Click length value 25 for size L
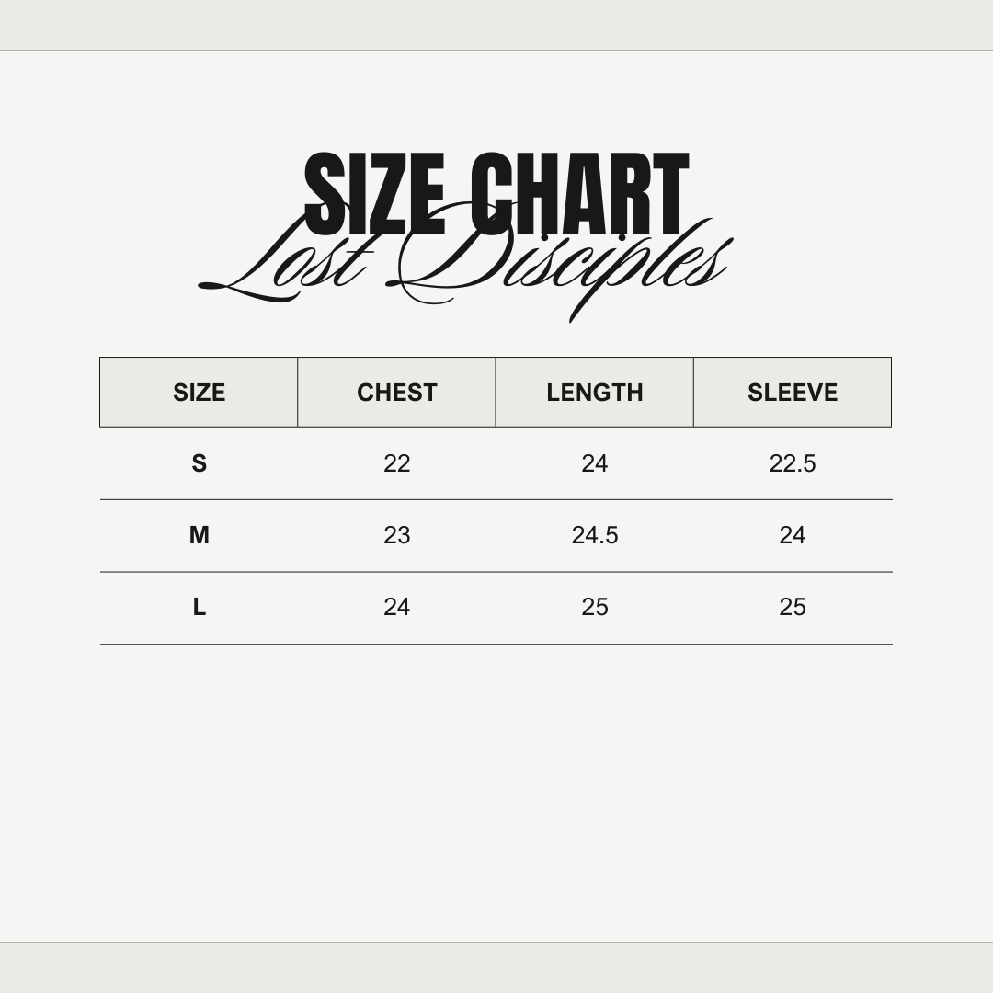993x993 pixels. point(595,607)
